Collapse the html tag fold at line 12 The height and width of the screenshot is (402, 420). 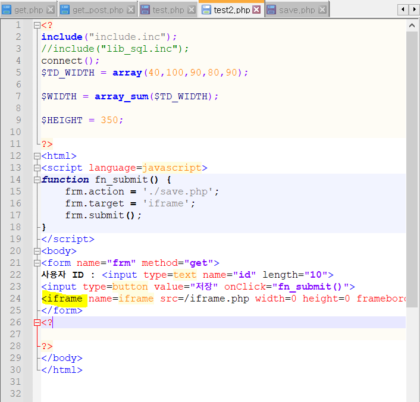pos(37,156)
